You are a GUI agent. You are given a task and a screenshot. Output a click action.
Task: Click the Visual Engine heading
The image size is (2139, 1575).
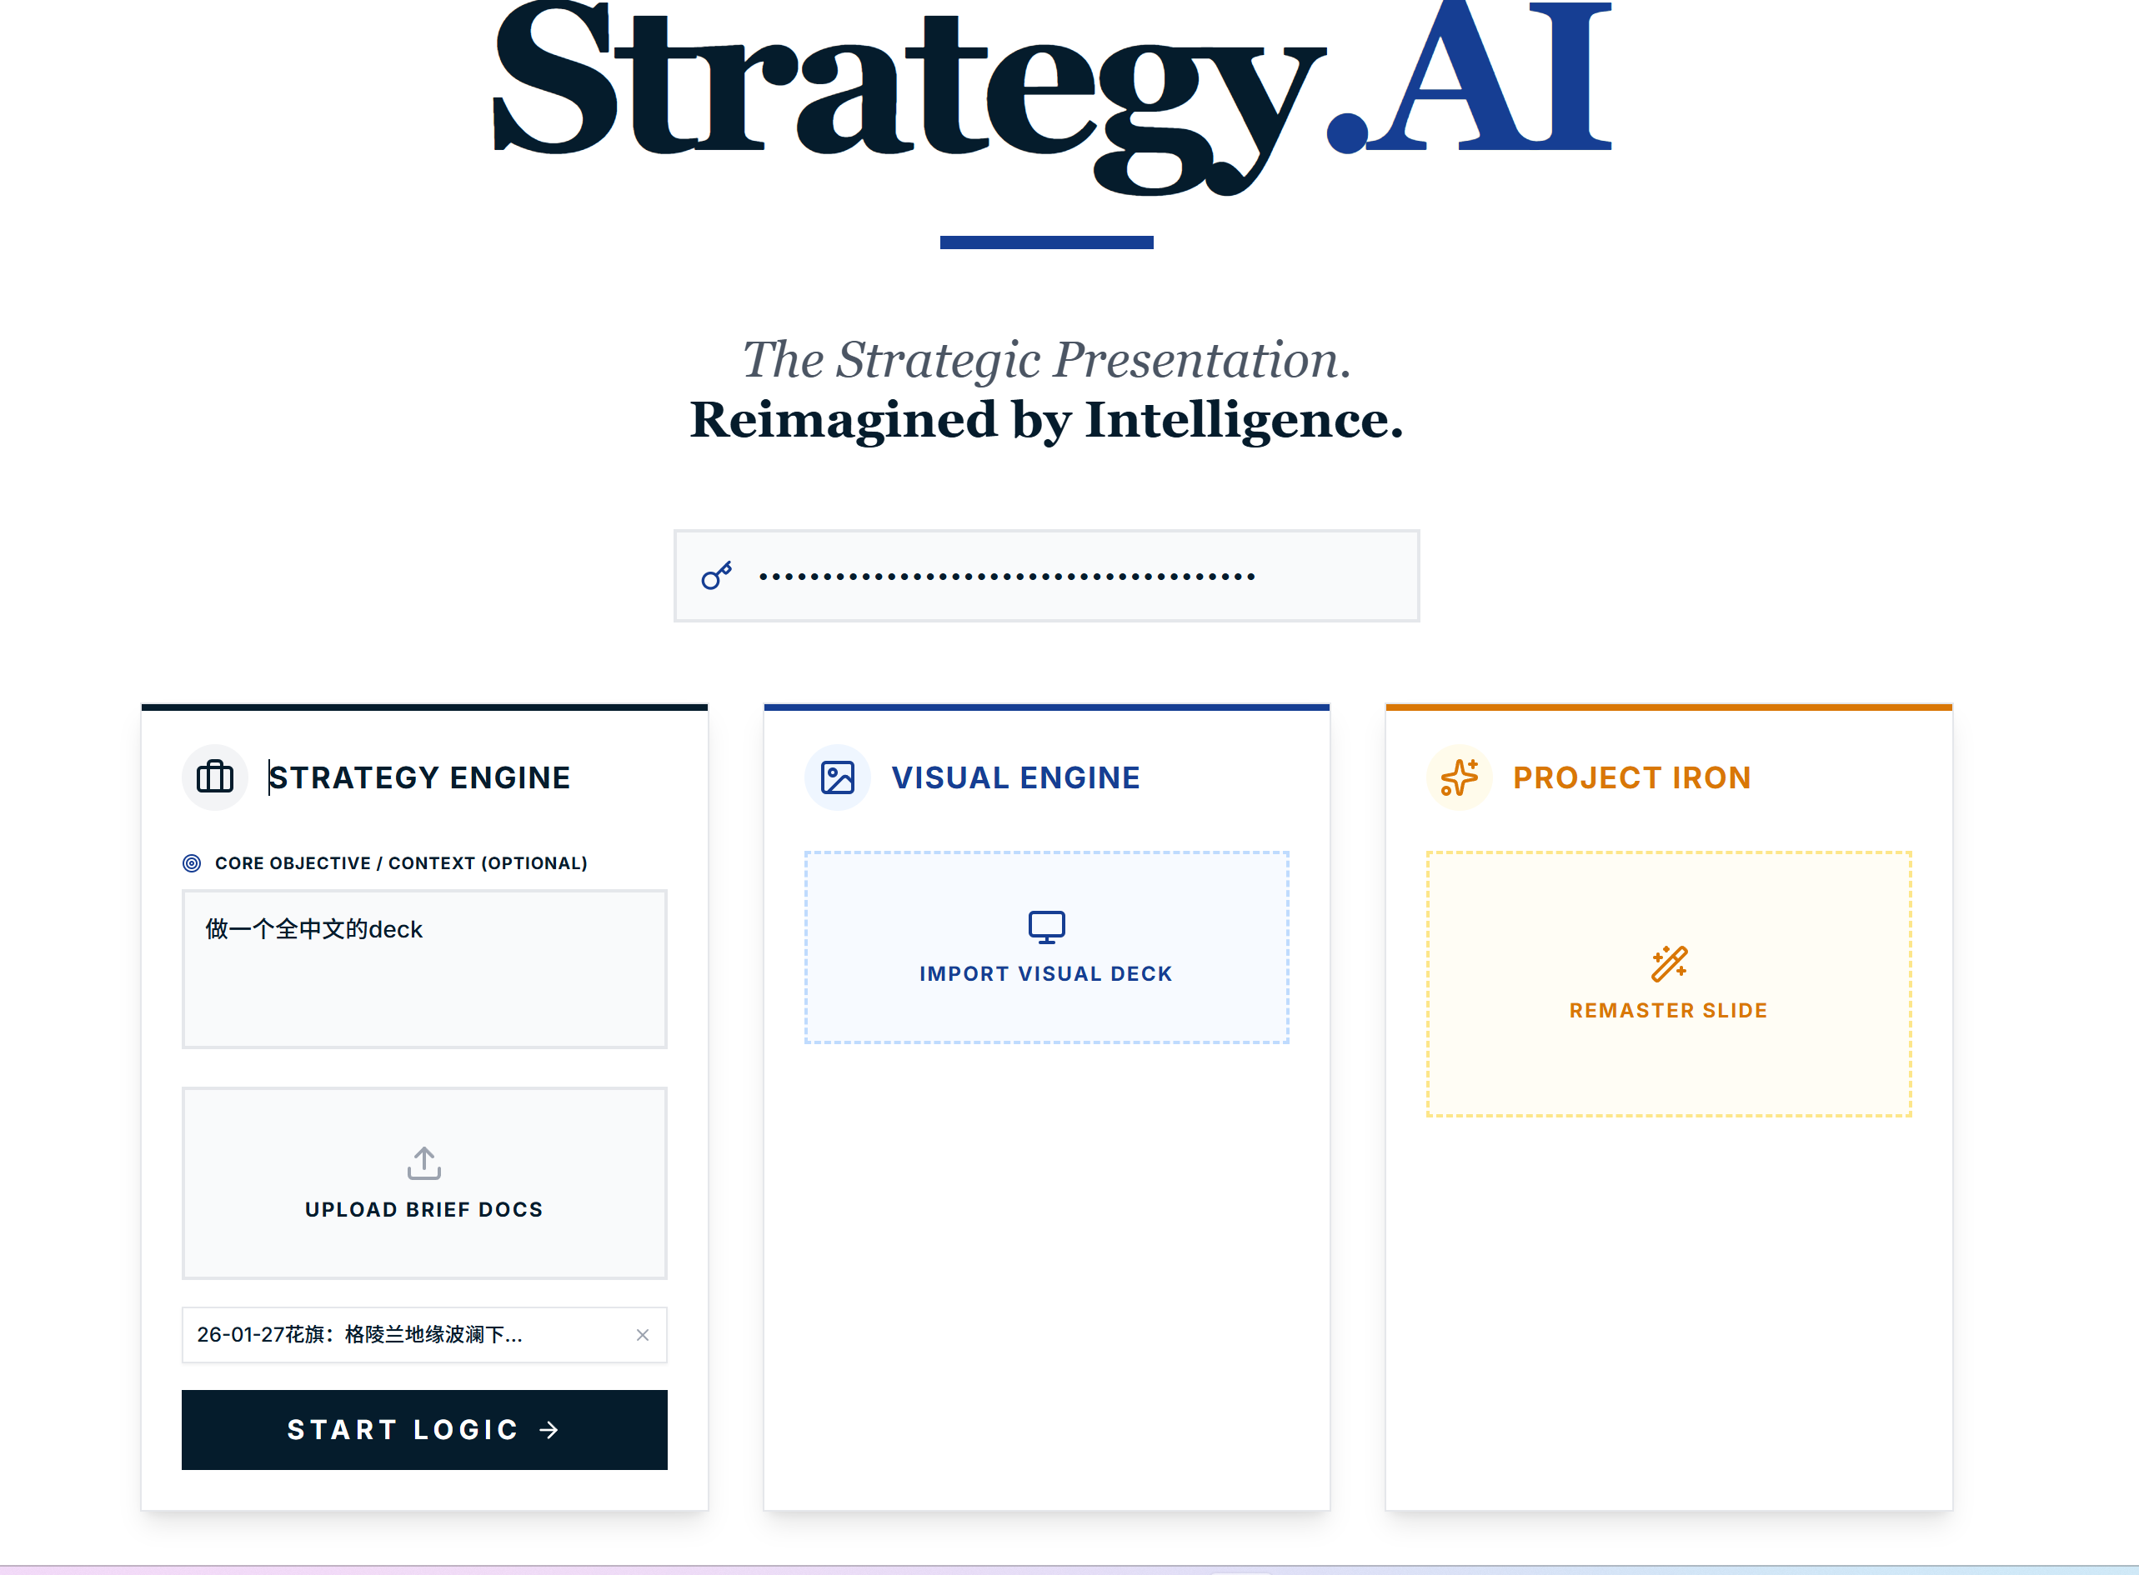click(1015, 777)
